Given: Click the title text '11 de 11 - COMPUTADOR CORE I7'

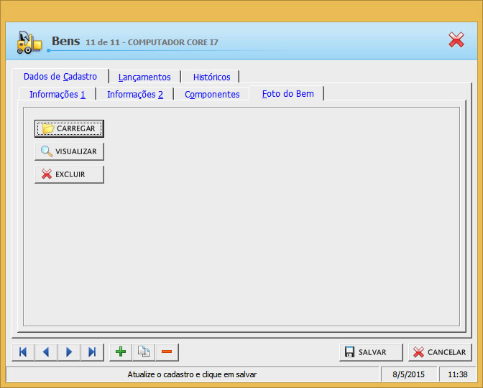Looking at the screenshot, I should click(x=152, y=42).
